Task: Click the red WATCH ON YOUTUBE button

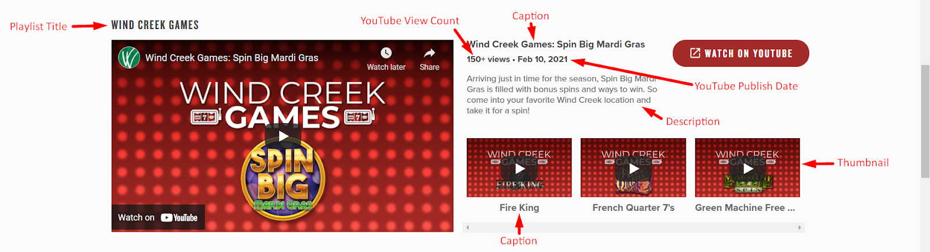Action: 741,53
